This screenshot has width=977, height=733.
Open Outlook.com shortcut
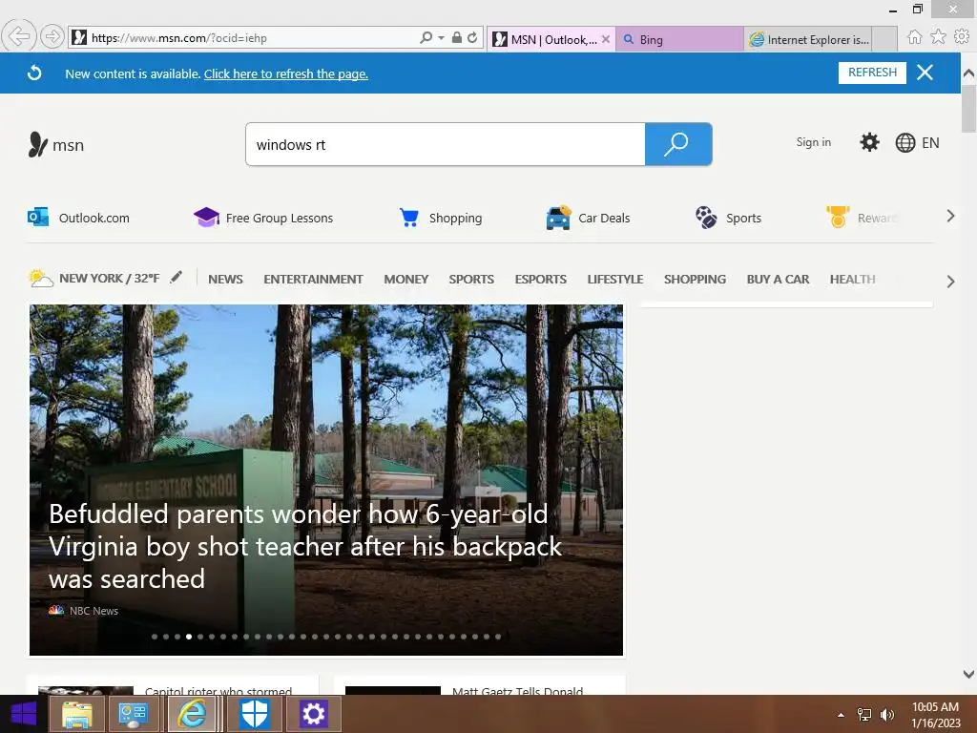pos(78,218)
